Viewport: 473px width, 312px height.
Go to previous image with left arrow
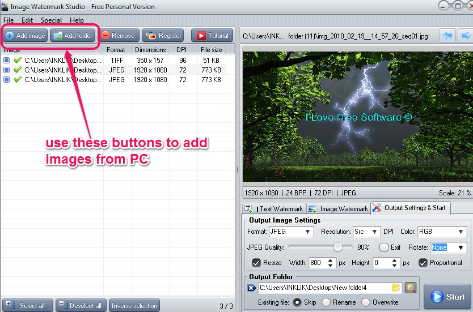(x=447, y=36)
